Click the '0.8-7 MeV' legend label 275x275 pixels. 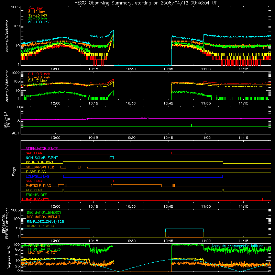(x=37, y=81)
